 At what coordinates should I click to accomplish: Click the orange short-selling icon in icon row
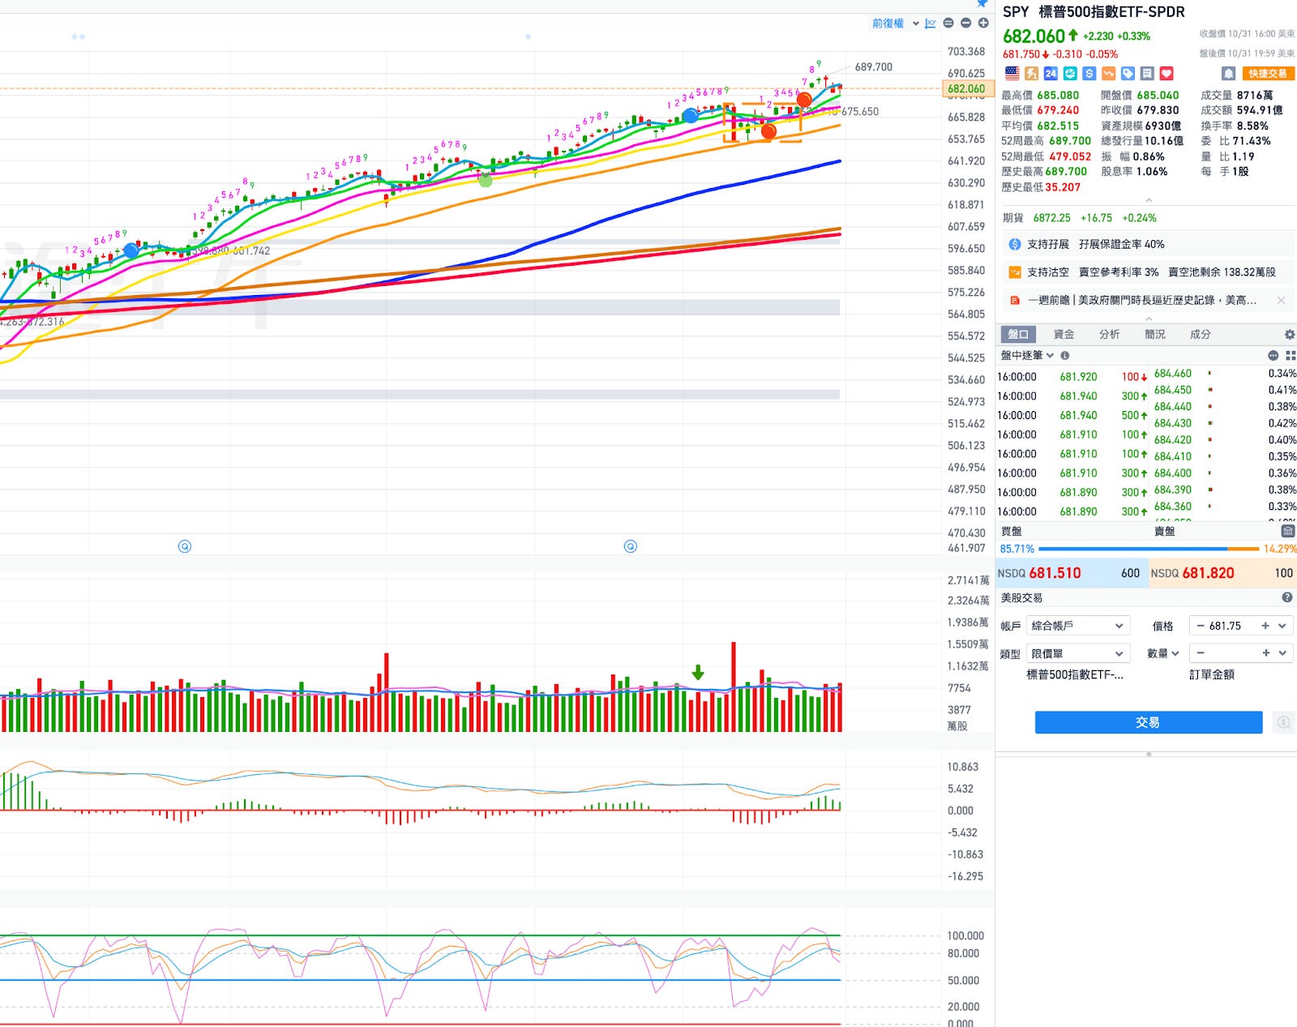[x=1108, y=73]
